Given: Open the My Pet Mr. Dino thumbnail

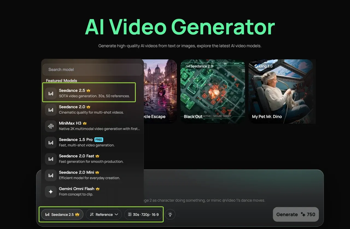Looking at the screenshot, I should [x=281, y=92].
